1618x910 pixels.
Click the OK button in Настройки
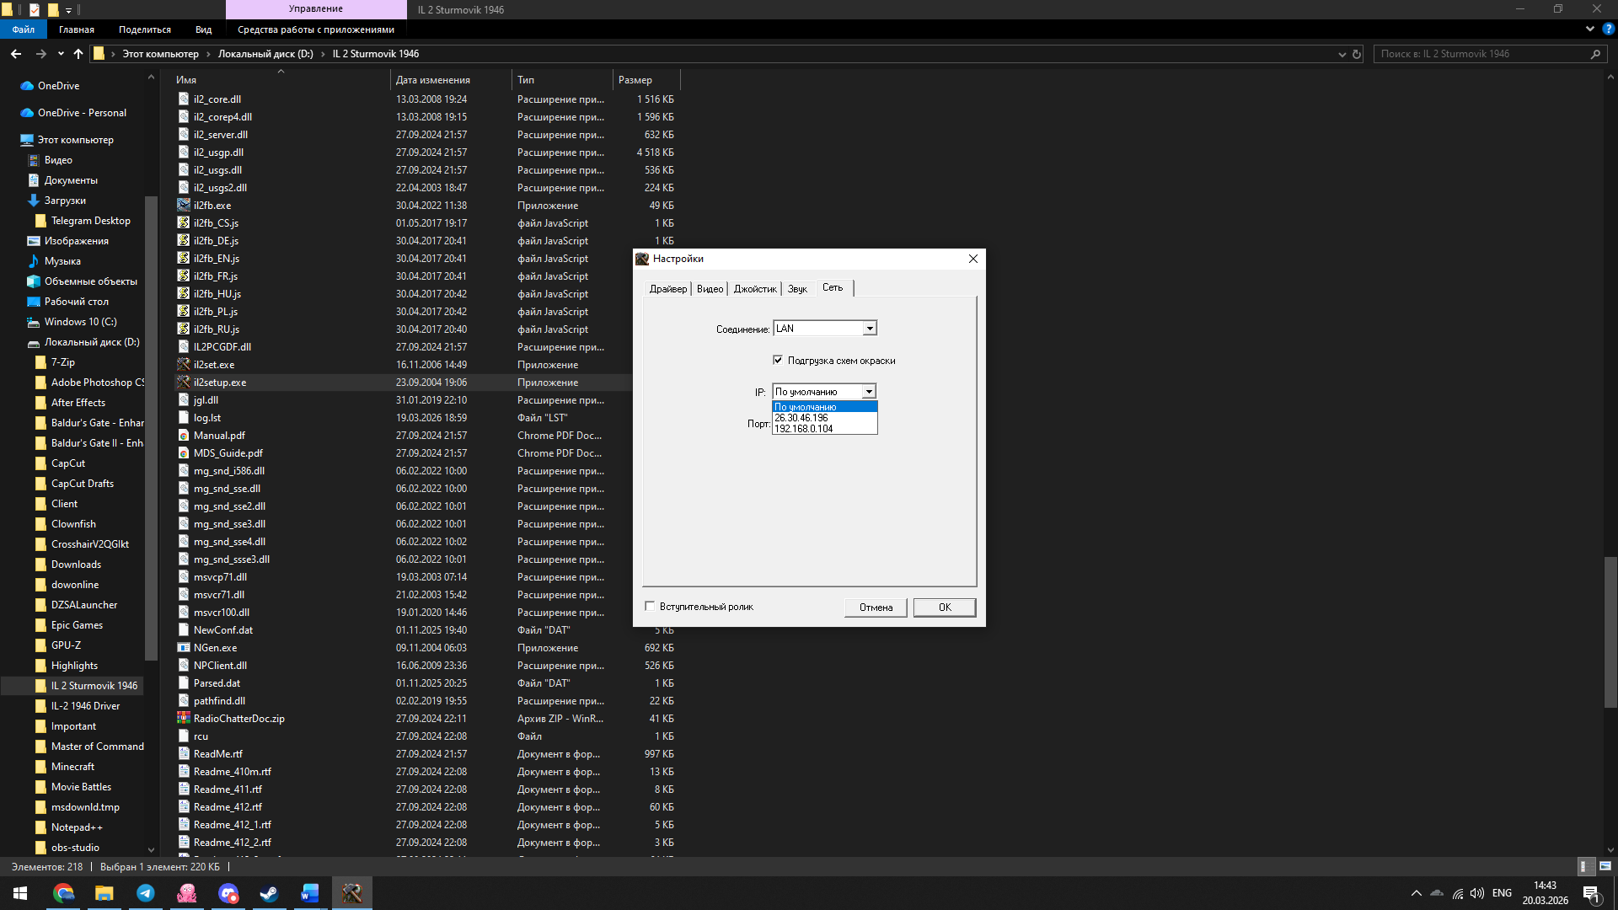[945, 608]
